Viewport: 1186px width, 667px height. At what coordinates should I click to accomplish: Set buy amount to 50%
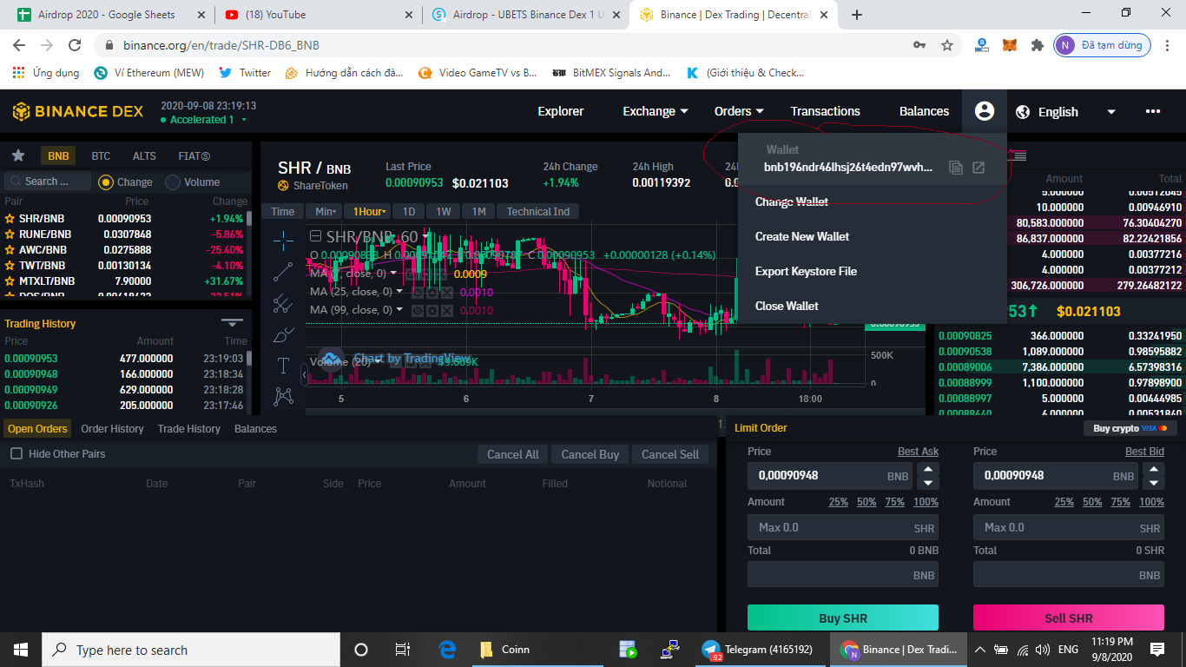tap(866, 502)
